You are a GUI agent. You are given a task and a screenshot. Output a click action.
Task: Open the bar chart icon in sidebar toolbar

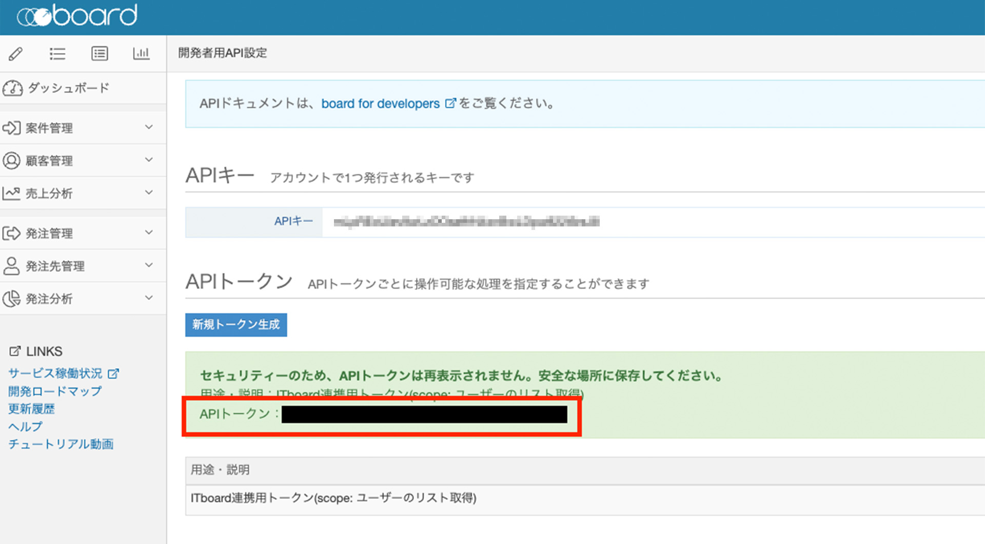[141, 53]
